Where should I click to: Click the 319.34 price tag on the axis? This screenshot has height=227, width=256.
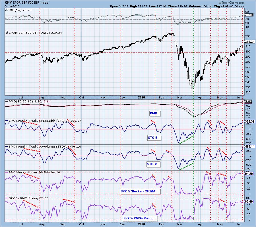tap(250, 42)
